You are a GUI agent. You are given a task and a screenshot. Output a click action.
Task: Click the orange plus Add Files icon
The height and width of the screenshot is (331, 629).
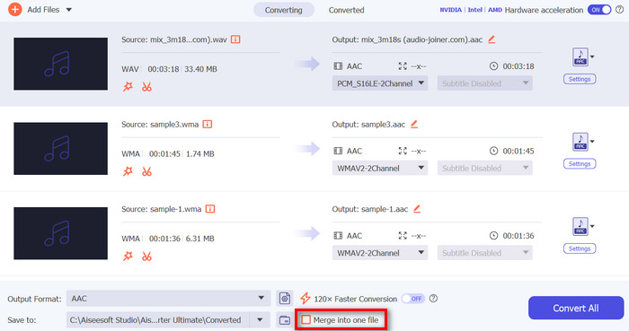pos(15,9)
